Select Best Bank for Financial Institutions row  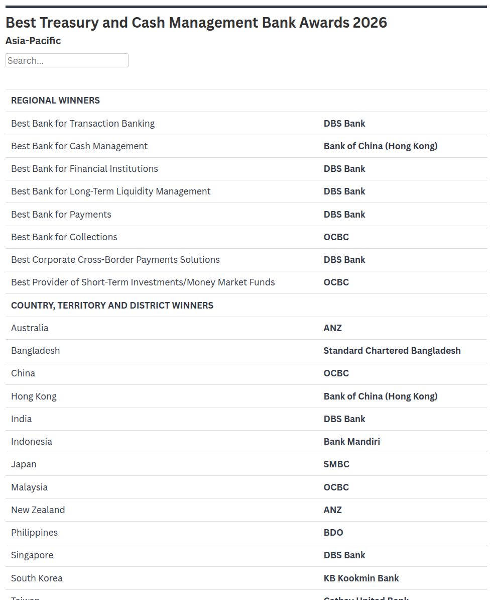(246, 169)
